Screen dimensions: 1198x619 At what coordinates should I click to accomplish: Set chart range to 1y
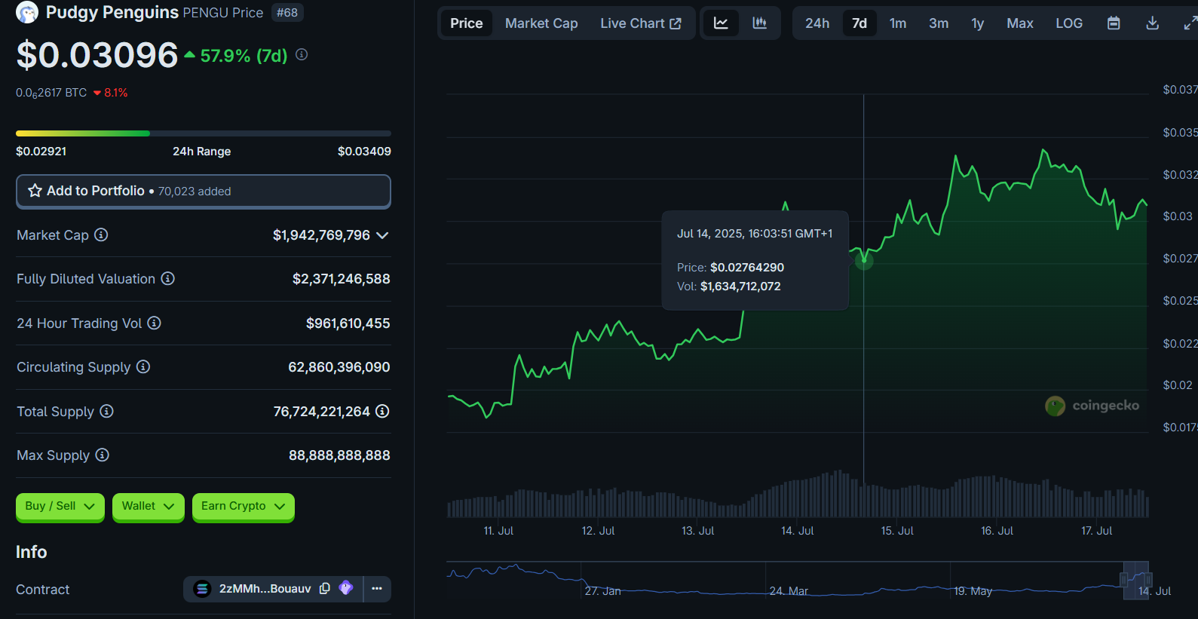(x=978, y=23)
